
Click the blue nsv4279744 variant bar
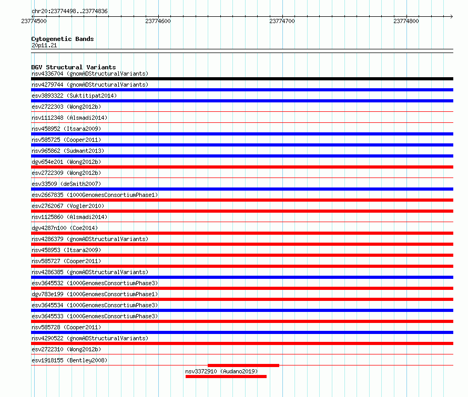tap(242, 90)
